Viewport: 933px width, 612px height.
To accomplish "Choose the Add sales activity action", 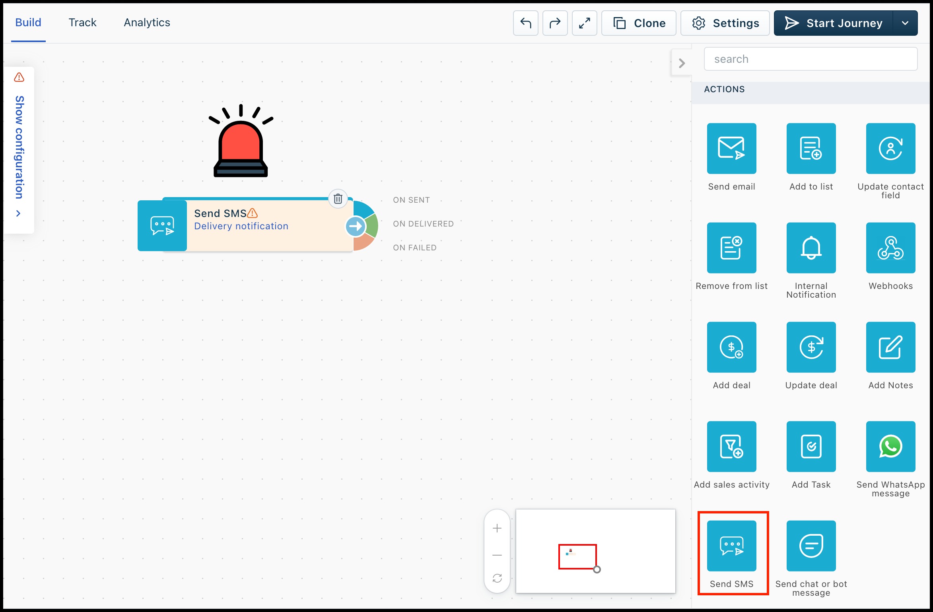I will [x=731, y=447].
